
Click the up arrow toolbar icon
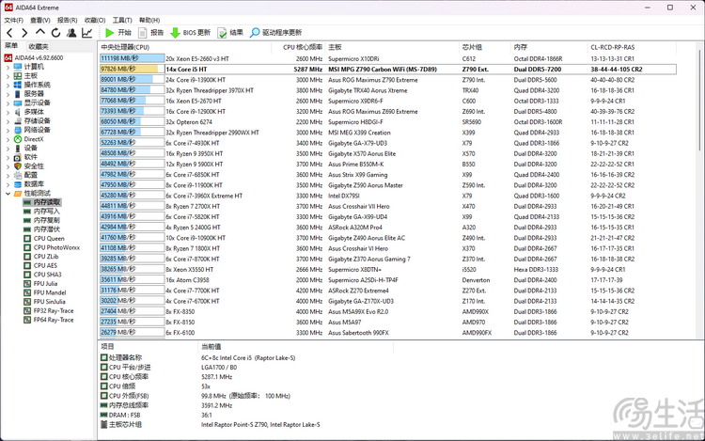point(40,32)
